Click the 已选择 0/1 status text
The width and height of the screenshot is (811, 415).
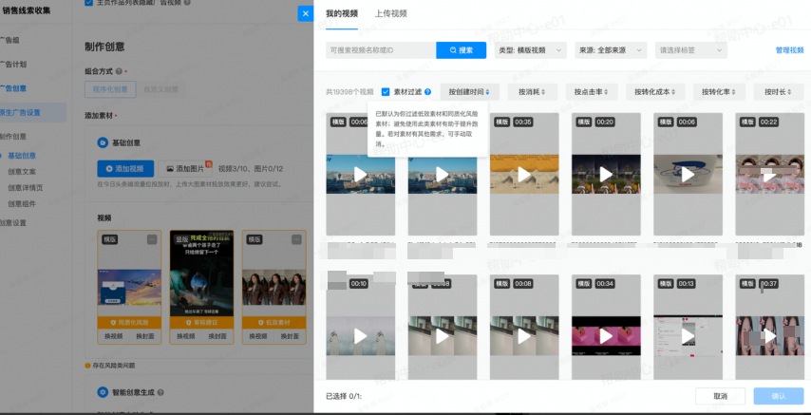coord(344,396)
